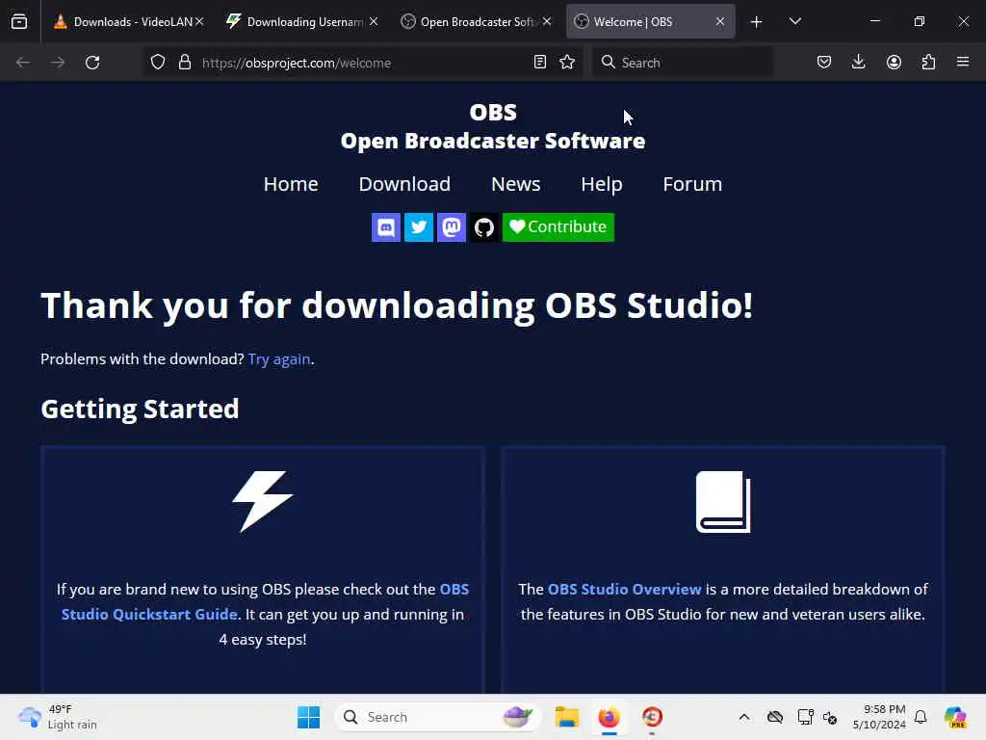Viewport: 986px width, 740px height.
Task: Click the Windows taskbar Search box
Action: pyautogui.click(x=438, y=717)
